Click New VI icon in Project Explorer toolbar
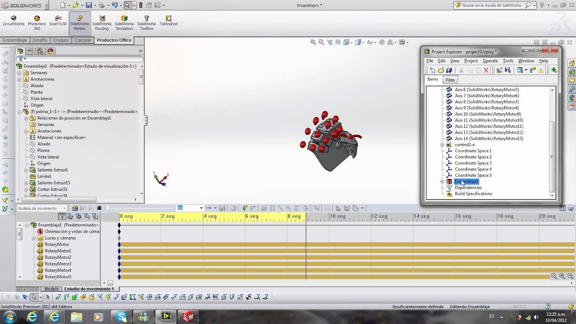 (x=432, y=70)
